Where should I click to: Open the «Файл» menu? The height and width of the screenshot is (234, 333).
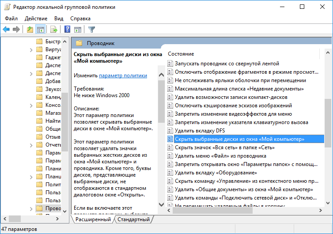pos(11,19)
